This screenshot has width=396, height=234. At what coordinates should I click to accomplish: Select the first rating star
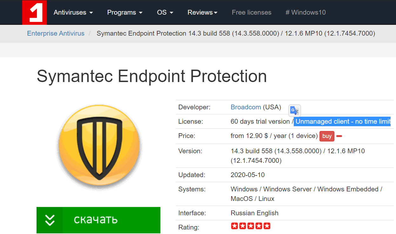pyautogui.click(x=234, y=226)
